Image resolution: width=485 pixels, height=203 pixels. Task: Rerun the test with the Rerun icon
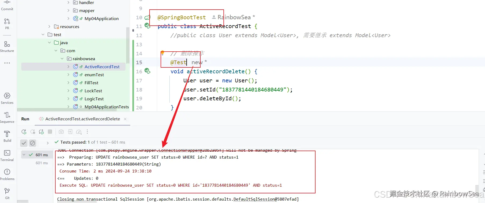click(x=24, y=132)
